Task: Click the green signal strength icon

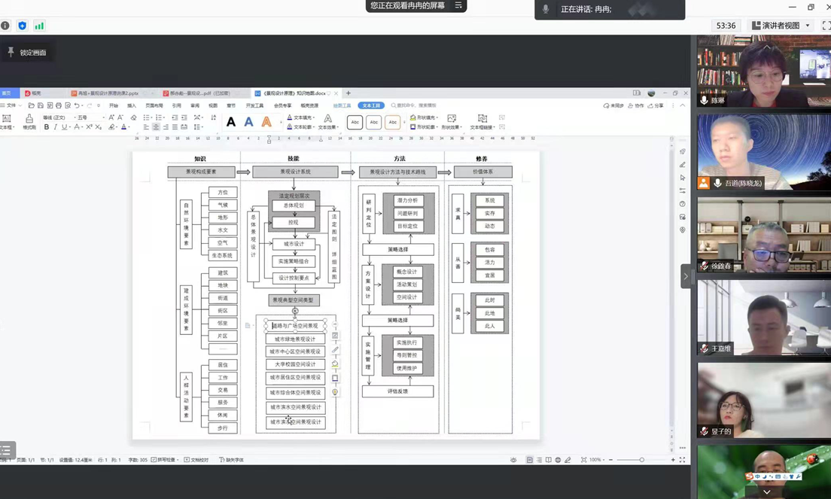Action: click(39, 26)
